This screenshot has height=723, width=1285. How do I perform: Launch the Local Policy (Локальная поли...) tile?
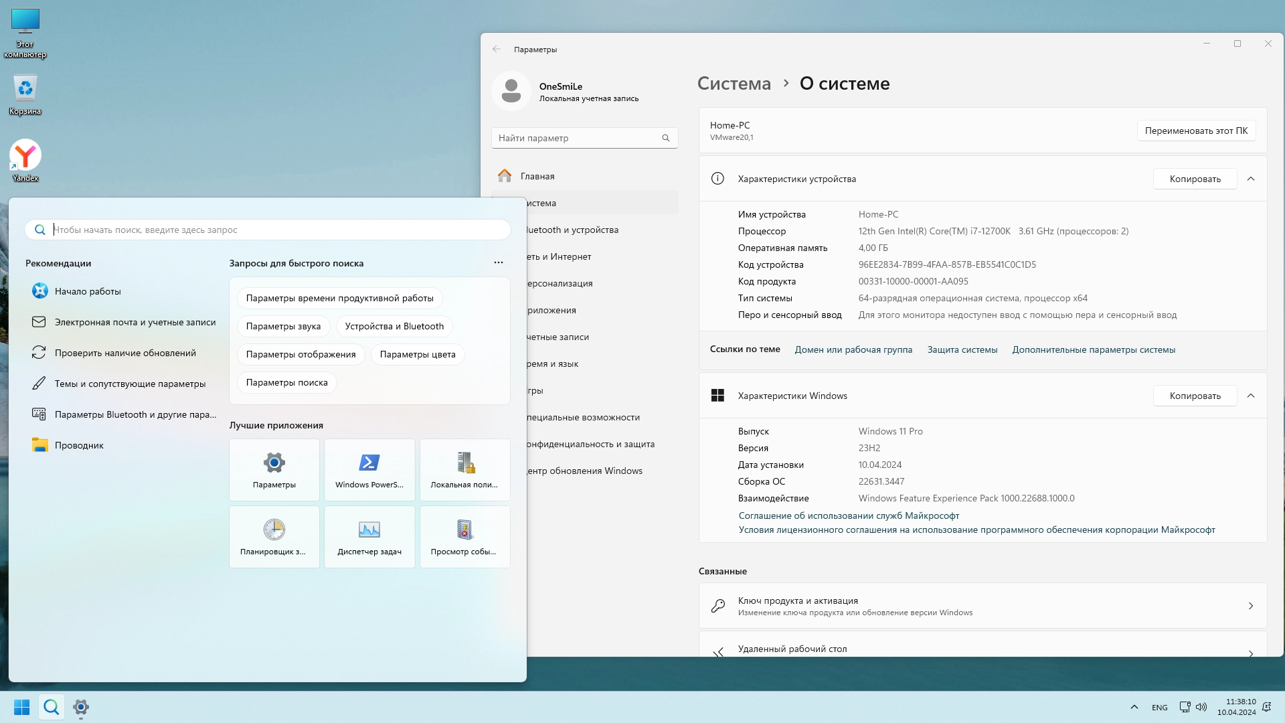tap(464, 470)
